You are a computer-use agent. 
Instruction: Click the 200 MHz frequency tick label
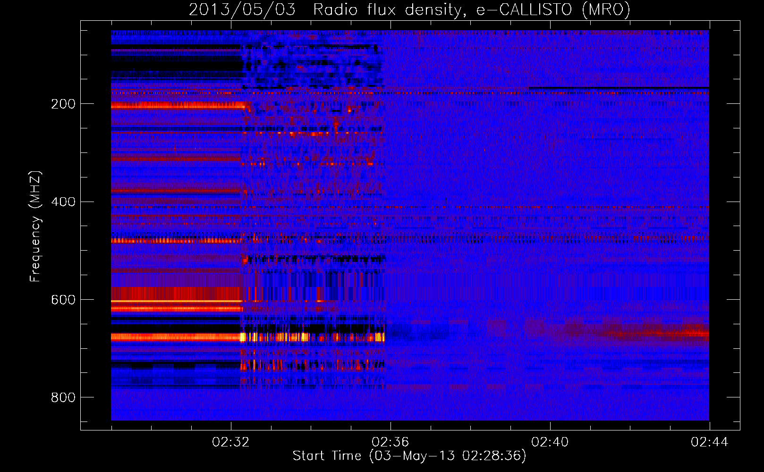[x=63, y=104]
